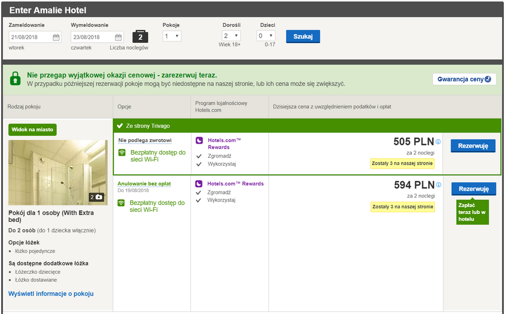Click Hotels.com Rewards link in 594 PLN row
The image size is (505, 314).
[236, 184]
